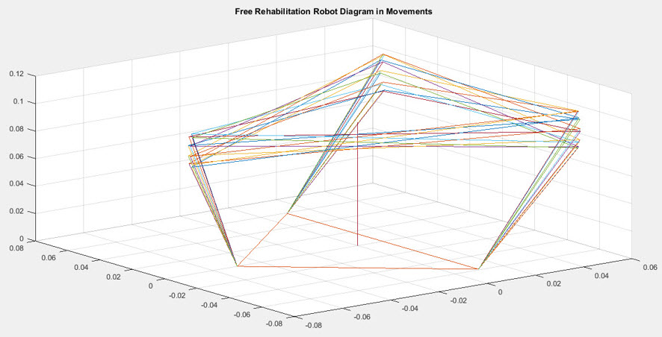Click right horizontal axis tick label 0.02
Viewport: 662px width, 337px height.
pos(554,283)
